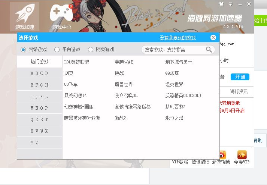Open the 没有我要玩的游戏 link
This screenshot has height=185, width=267.
click(x=178, y=38)
